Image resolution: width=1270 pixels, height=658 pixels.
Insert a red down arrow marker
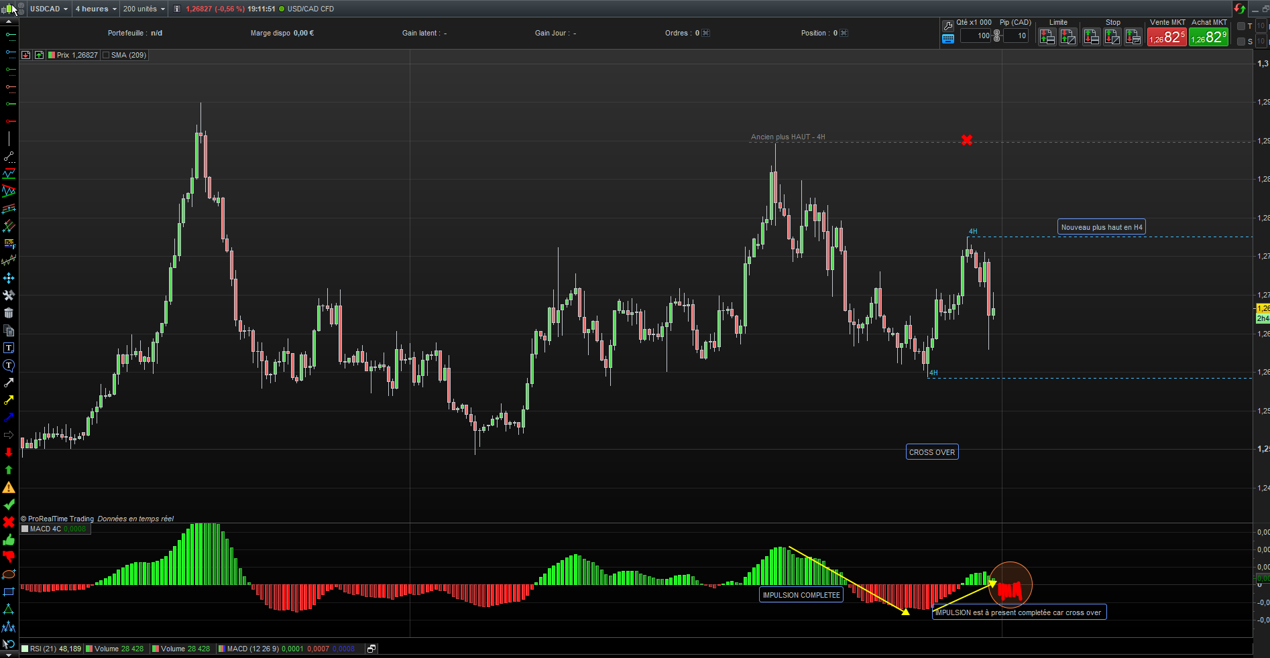pos(9,452)
